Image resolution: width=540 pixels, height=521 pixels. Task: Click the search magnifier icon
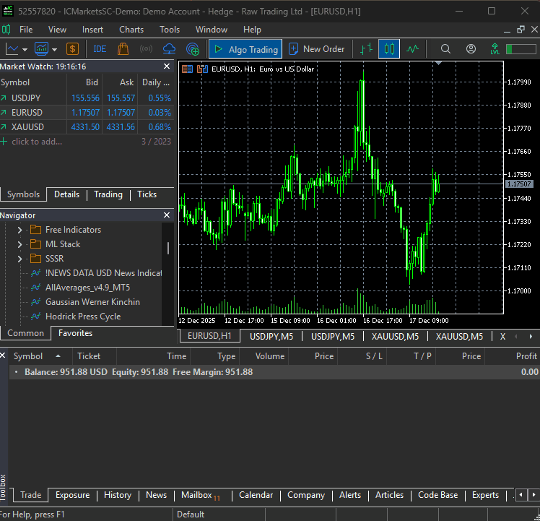pyautogui.click(x=445, y=49)
